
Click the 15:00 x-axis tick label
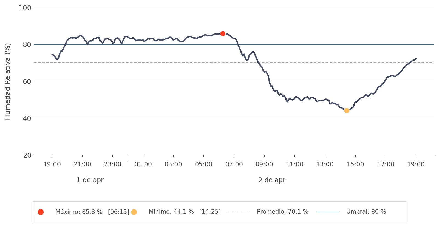[355, 164]
